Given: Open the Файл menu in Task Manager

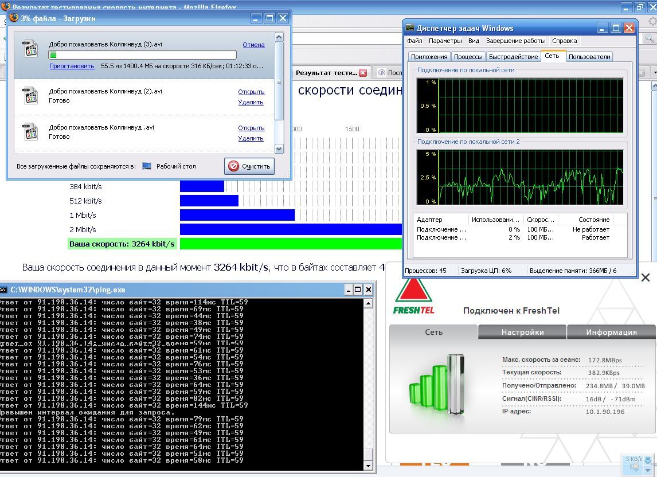Looking at the screenshot, I should 414,41.
